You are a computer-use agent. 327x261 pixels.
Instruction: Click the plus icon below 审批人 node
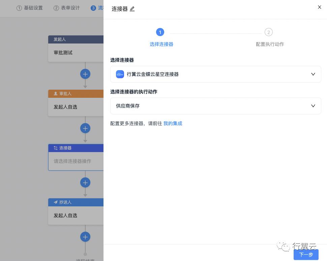tap(85, 128)
